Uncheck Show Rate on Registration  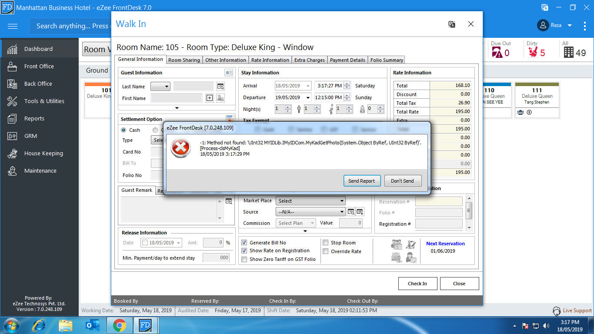tap(244, 250)
